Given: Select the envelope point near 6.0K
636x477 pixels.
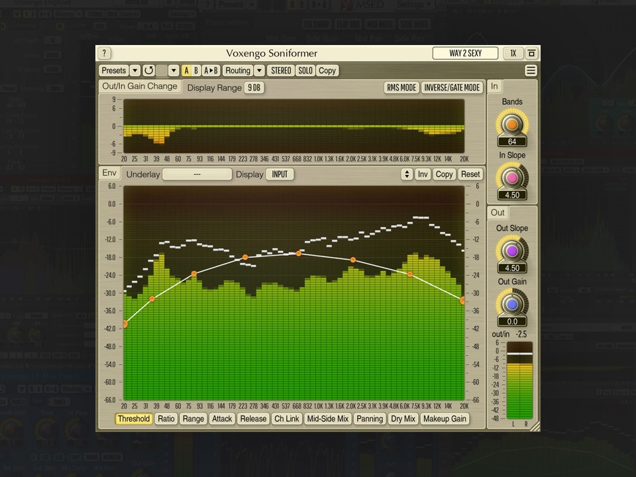Looking at the screenshot, I should tap(409, 274).
